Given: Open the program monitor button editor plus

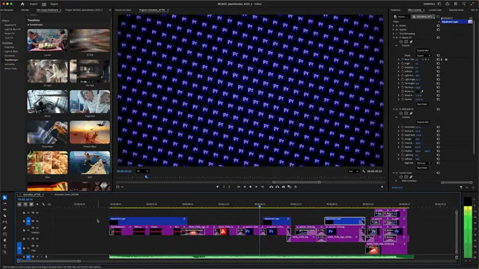Looking at the screenshot, I should 382,187.
